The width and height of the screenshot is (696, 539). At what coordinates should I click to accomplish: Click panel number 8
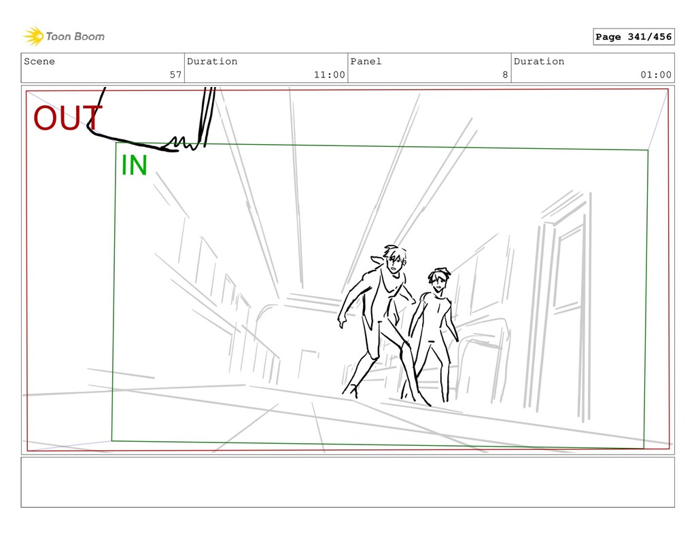(505, 75)
